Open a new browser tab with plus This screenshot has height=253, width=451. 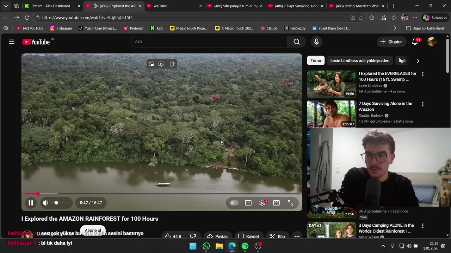point(394,6)
